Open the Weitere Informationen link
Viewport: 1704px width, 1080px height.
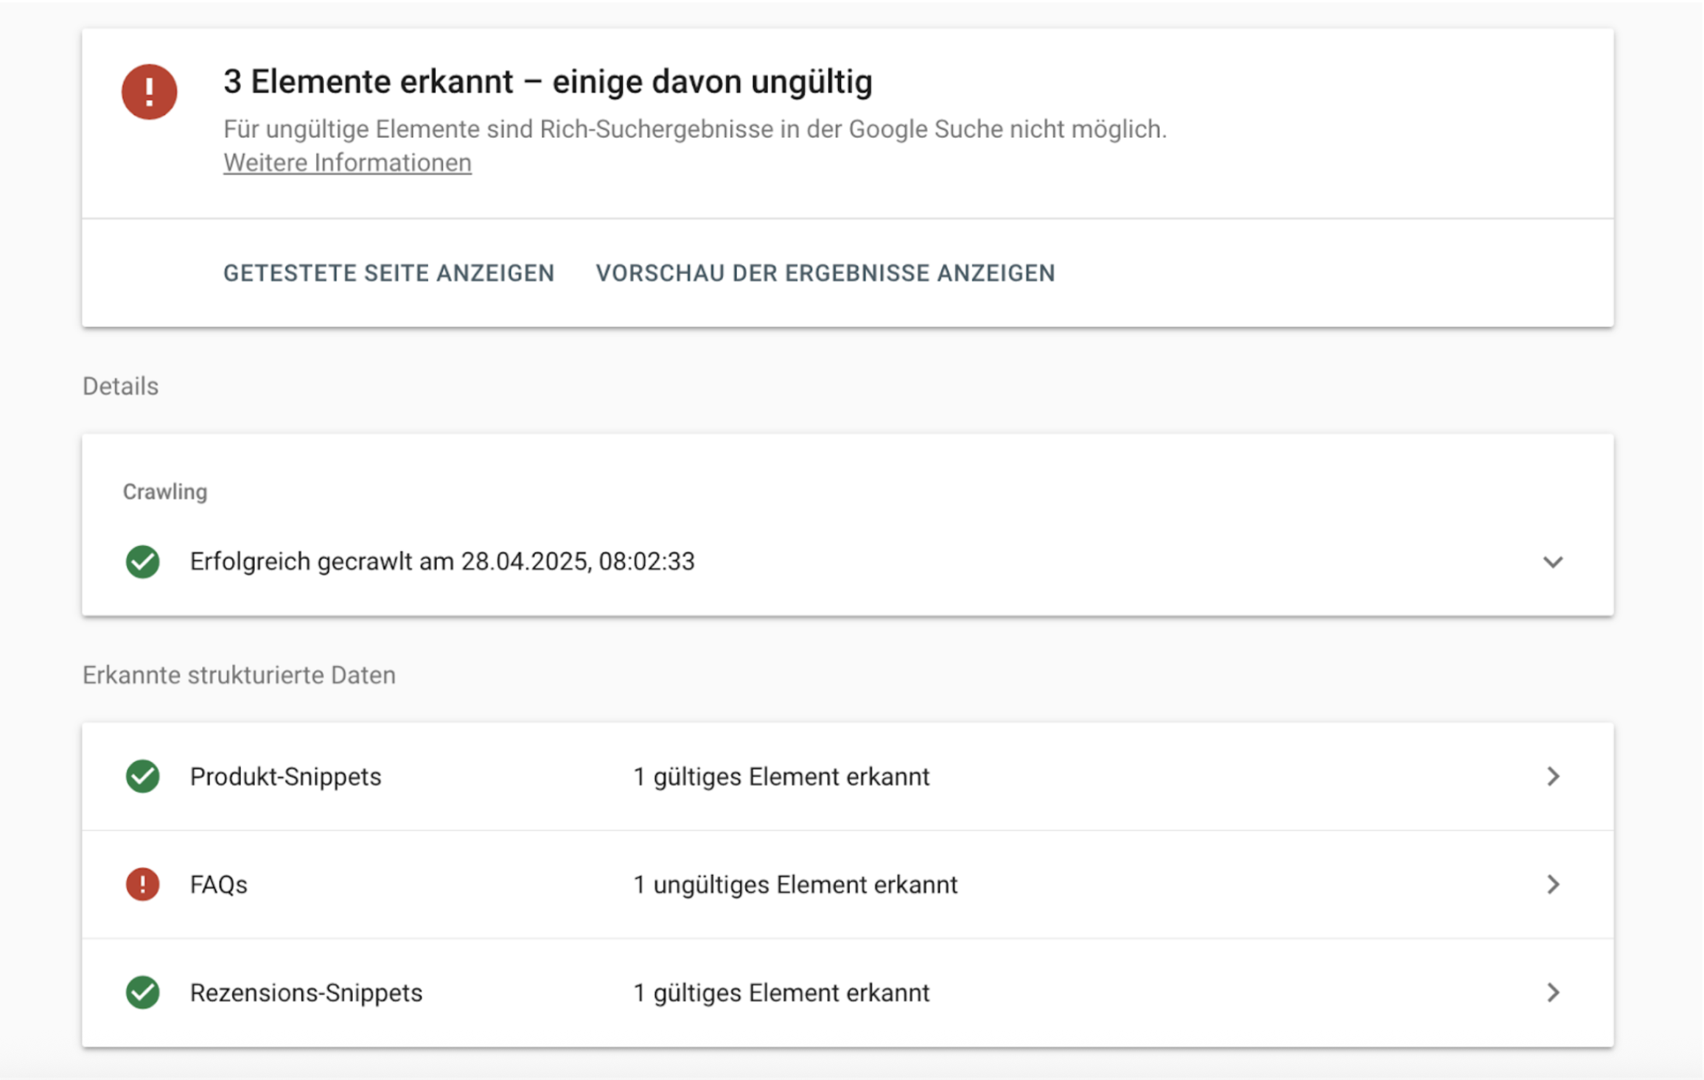tap(347, 163)
